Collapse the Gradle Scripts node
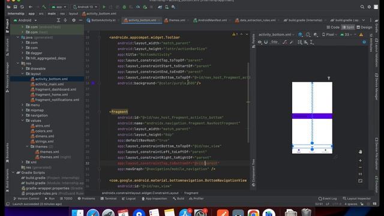The width and height of the screenshot is (384, 216). coord(13,173)
